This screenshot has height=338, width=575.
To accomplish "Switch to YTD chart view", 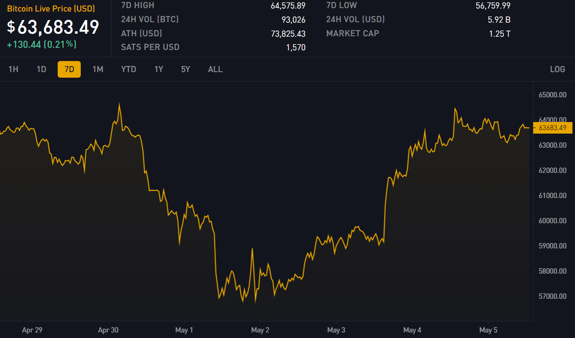I will (x=129, y=69).
